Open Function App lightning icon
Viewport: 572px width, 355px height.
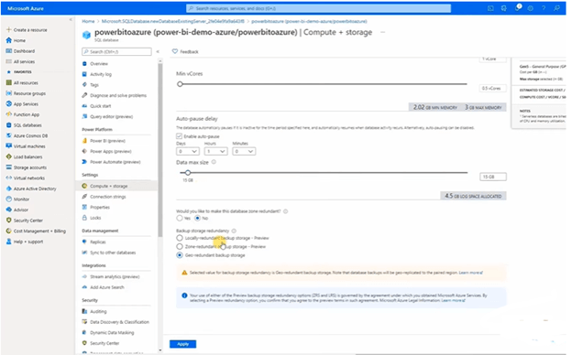coord(9,114)
